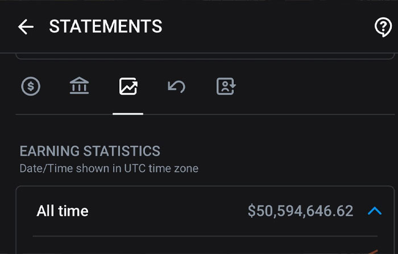Click the EARNING STATISTICS heading

pyautogui.click(x=90, y=151)
